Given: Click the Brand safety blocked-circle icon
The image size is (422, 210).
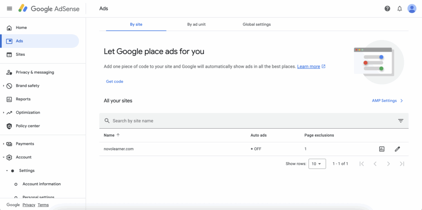Looking at the screenshot, I should pyautogui.click(x=9, y=86).
